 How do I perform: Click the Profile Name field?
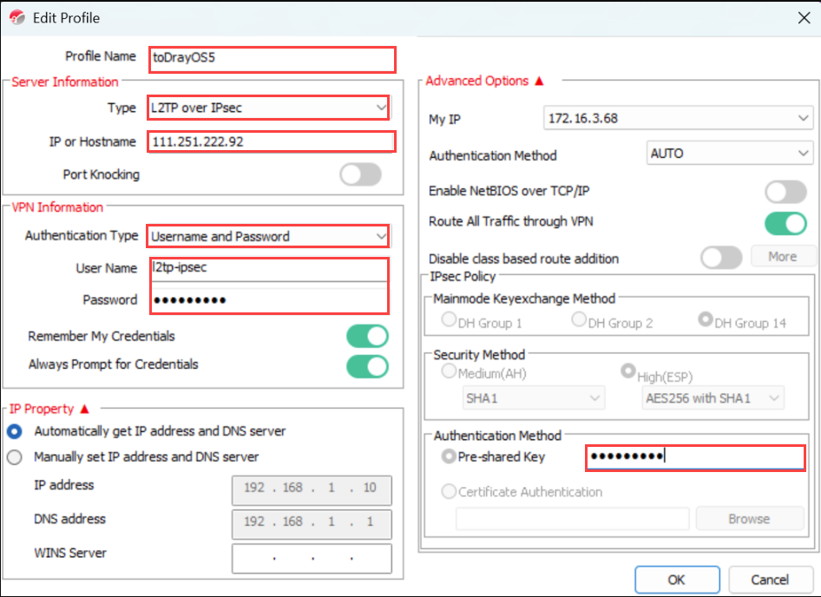point(272,59)
